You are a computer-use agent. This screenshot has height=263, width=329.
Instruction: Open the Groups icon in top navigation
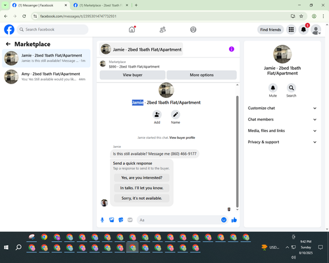pos(193,30)
